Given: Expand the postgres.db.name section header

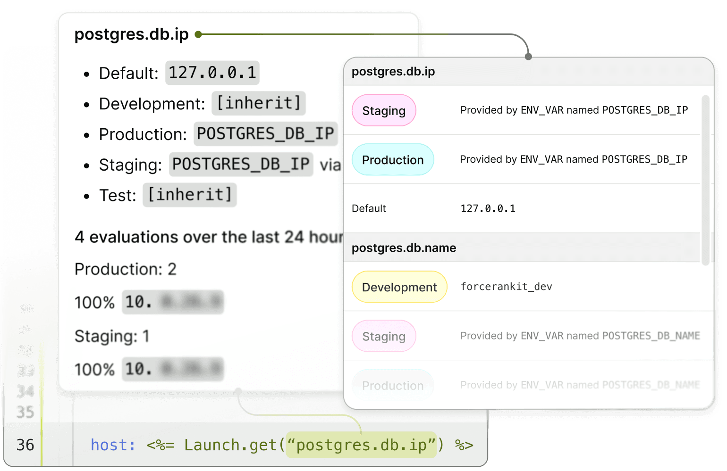Looking at the screenshot, I should pos(404,248).
